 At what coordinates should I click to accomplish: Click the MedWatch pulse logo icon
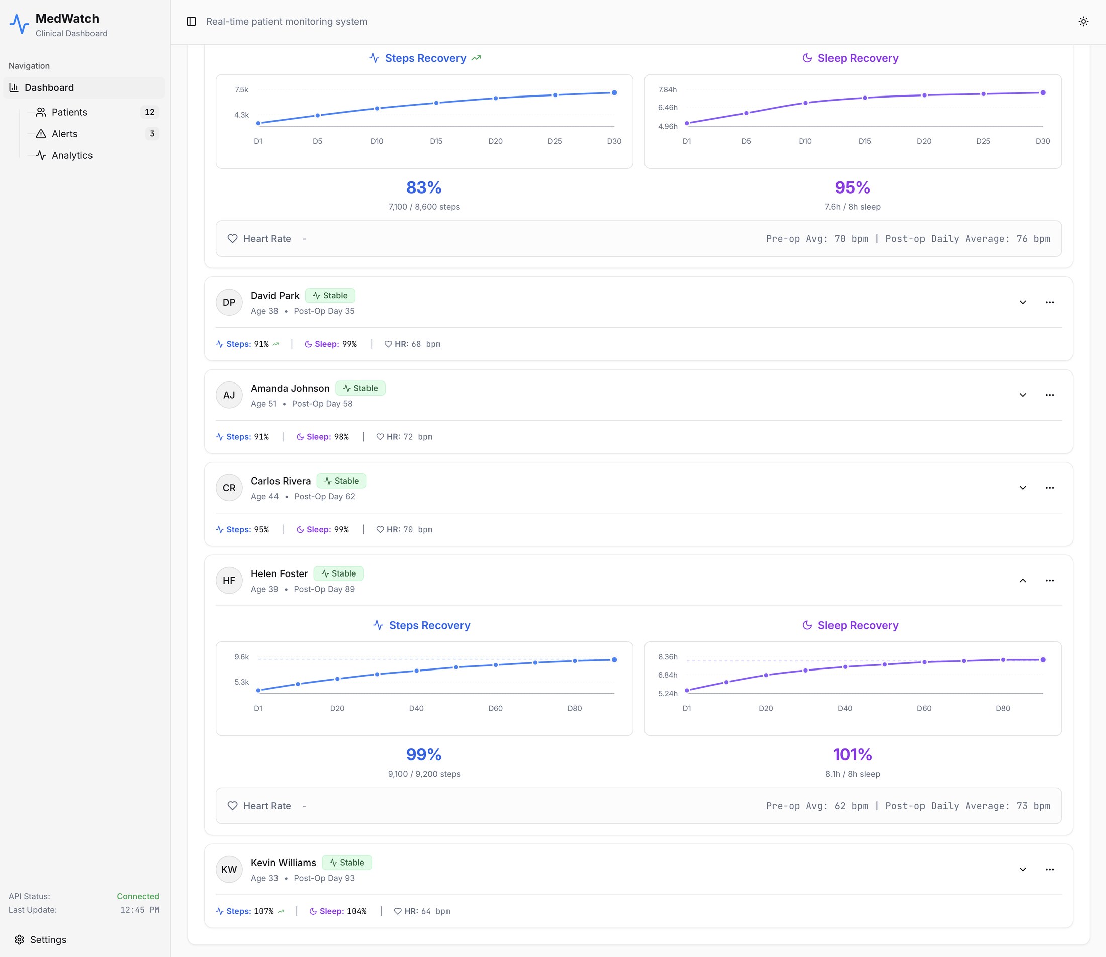19,24
